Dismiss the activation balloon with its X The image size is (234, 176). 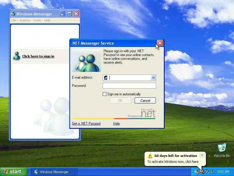pyautogui.click(x=202, y=155)
